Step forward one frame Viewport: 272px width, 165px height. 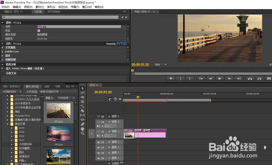(229, 79)
